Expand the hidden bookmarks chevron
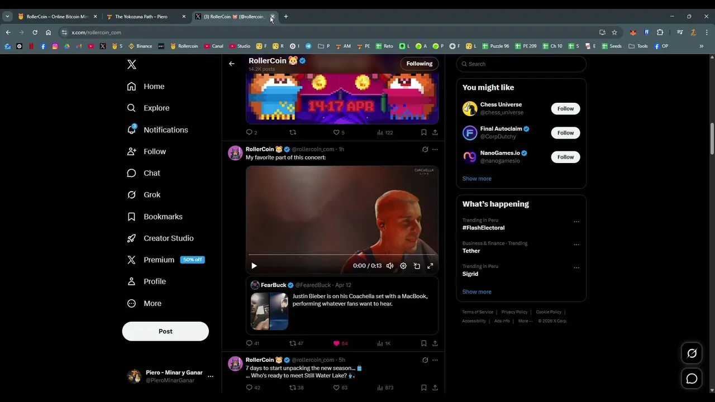 pos(701,46)
